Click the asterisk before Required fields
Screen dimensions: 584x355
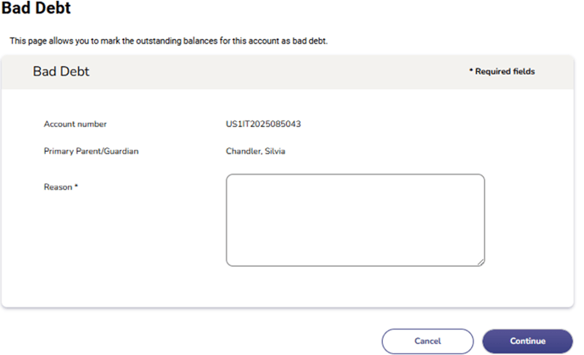[471, 72]
